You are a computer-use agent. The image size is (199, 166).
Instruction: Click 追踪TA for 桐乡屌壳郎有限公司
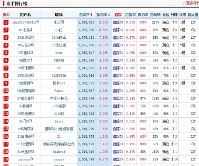tap(118, 144)
